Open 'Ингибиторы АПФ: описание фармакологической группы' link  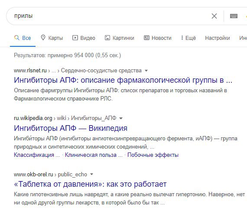tap(123, 80)
